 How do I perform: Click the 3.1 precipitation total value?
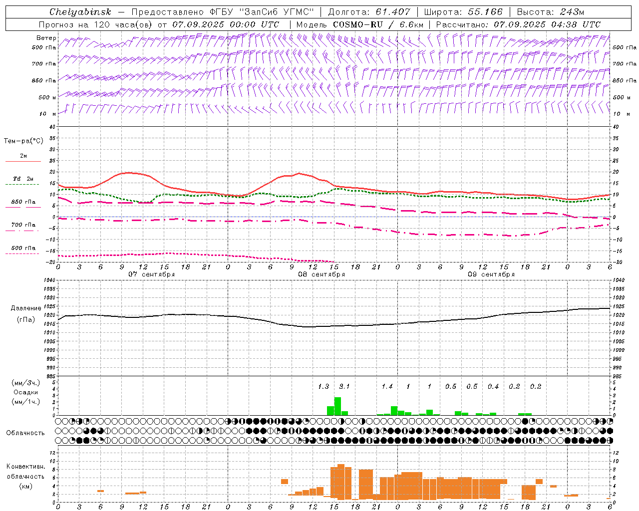[x=344, y=386]
